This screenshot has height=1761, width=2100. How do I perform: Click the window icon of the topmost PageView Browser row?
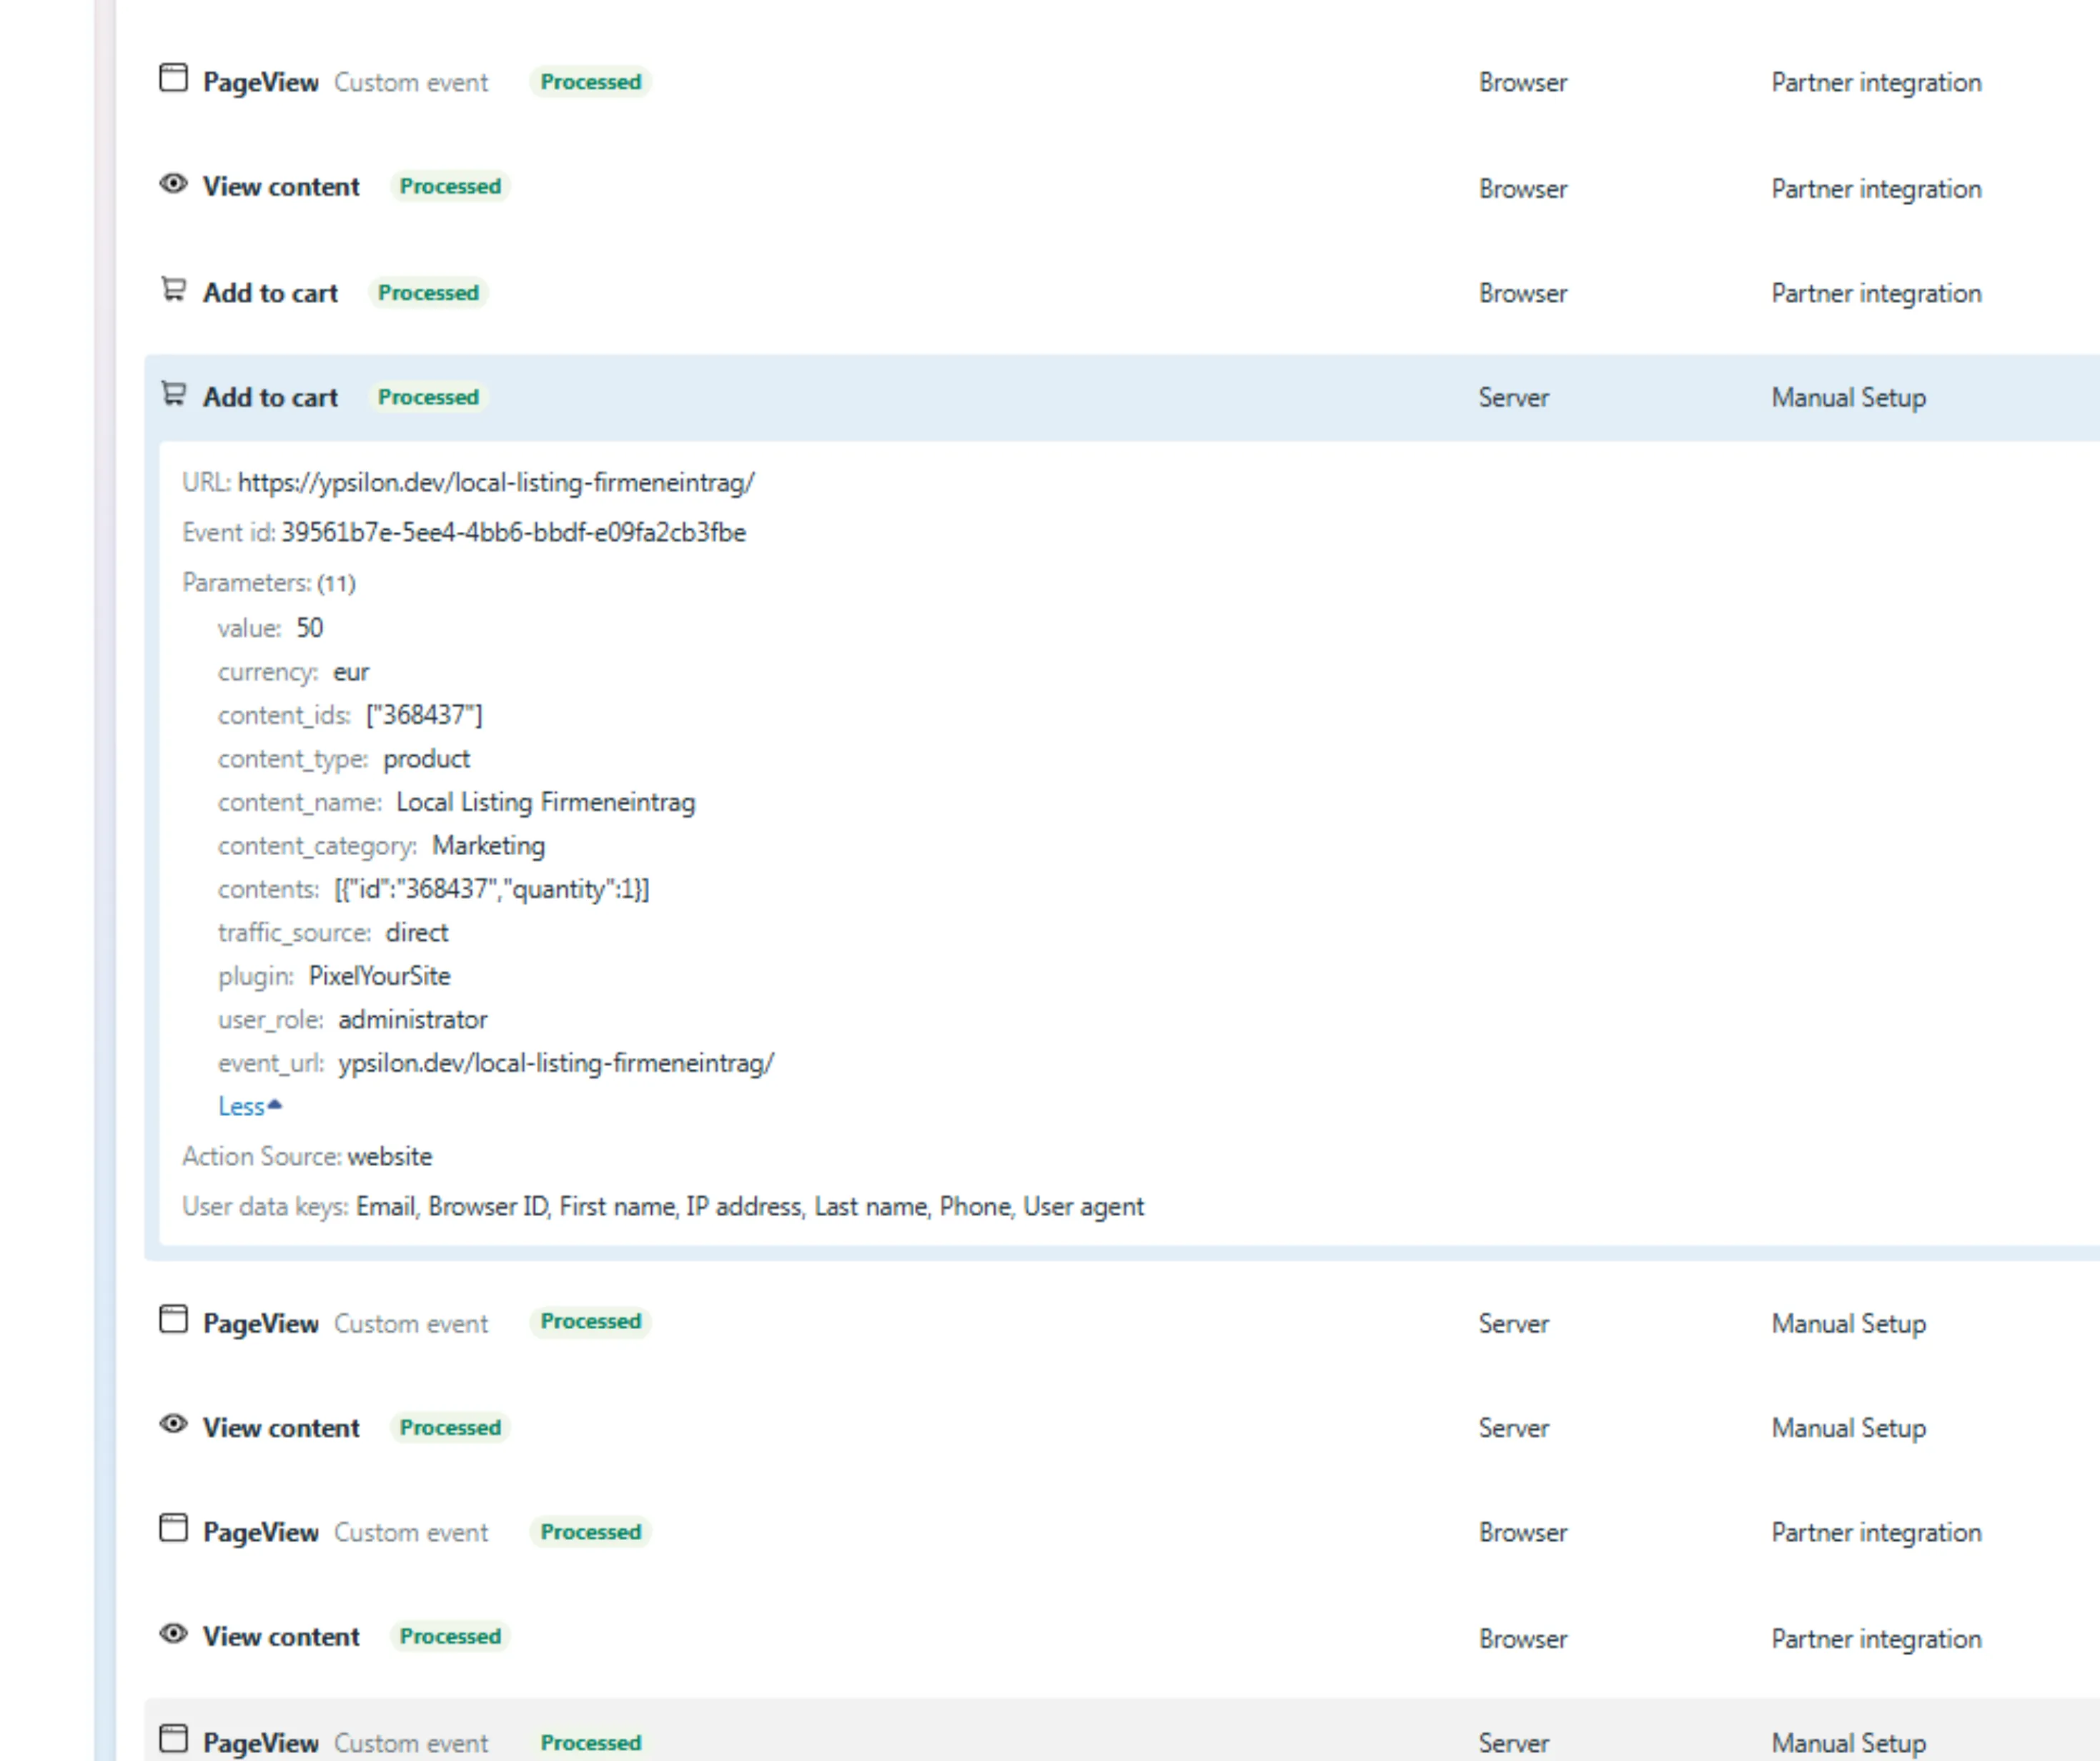[x=173, y=78]
